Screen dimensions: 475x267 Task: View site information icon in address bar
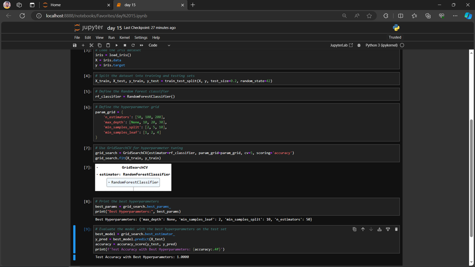coord(39,16)
